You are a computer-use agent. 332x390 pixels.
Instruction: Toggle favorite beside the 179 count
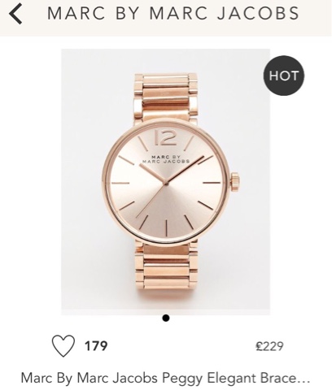coord(63,345)
